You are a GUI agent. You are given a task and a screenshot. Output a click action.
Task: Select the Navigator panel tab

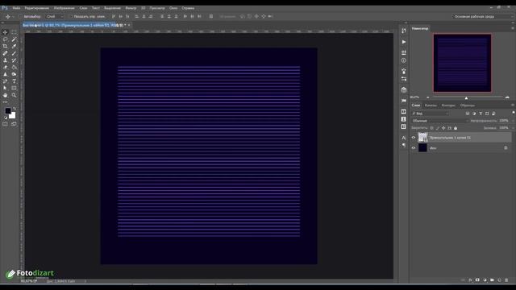tap(420, 29)
